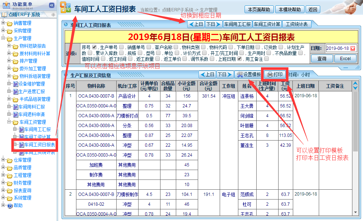Uncheck the 上班日期 checkbox
Screen dimensions: 363x221
tap(239, 59)
